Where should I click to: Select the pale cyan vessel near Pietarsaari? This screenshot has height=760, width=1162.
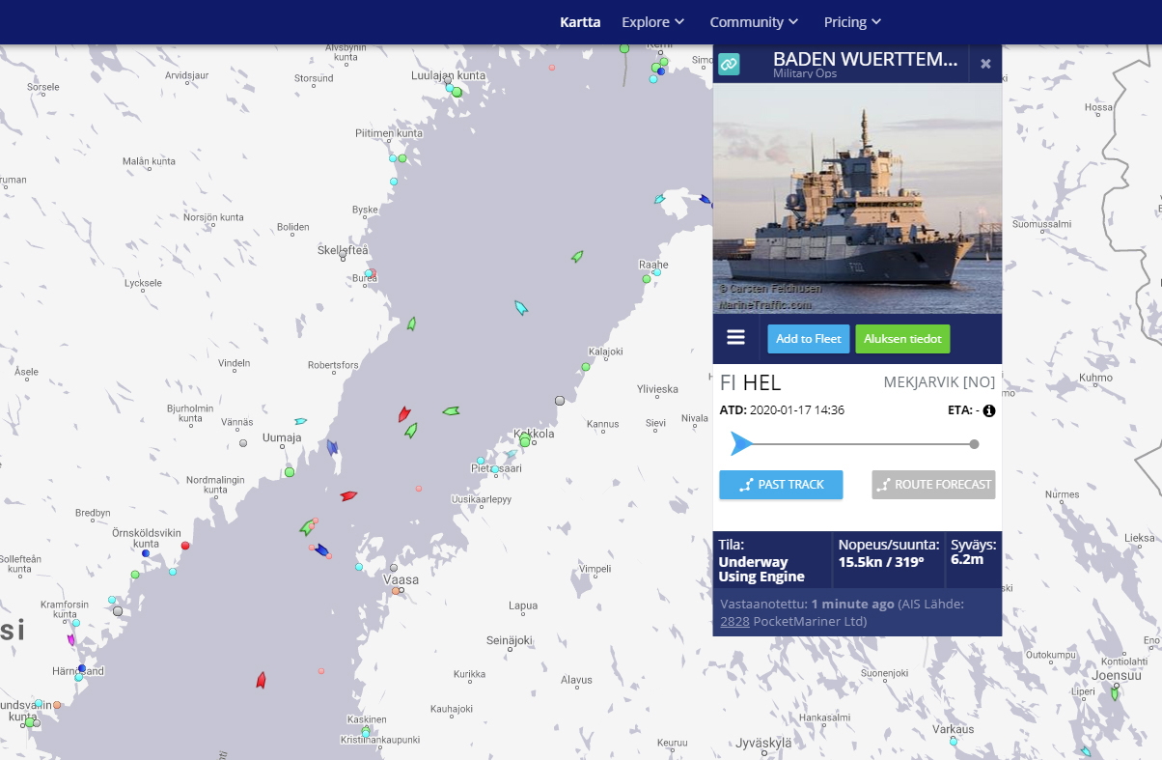(511, 454)
